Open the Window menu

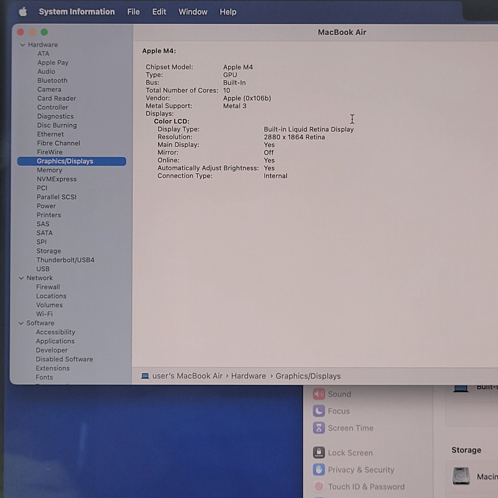(193, 12)
